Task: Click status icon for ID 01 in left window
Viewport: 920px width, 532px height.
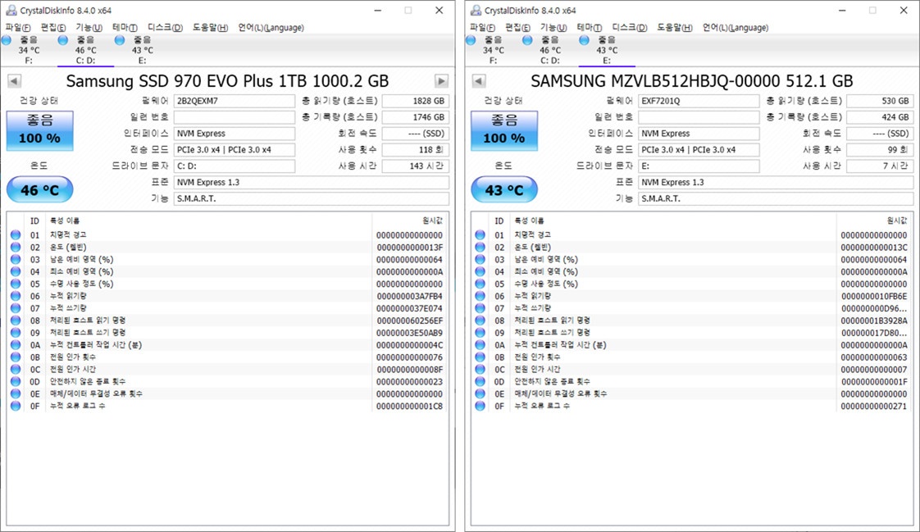Action: coord(16,234)
